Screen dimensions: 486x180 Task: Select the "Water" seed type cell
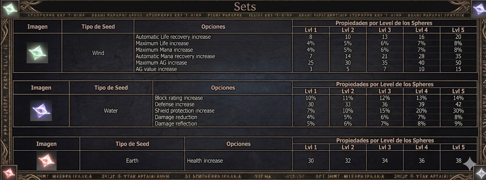[x=111, y=111]
